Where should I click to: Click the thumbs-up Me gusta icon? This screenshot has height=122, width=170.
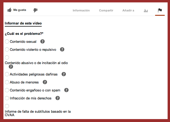(9, 10)
